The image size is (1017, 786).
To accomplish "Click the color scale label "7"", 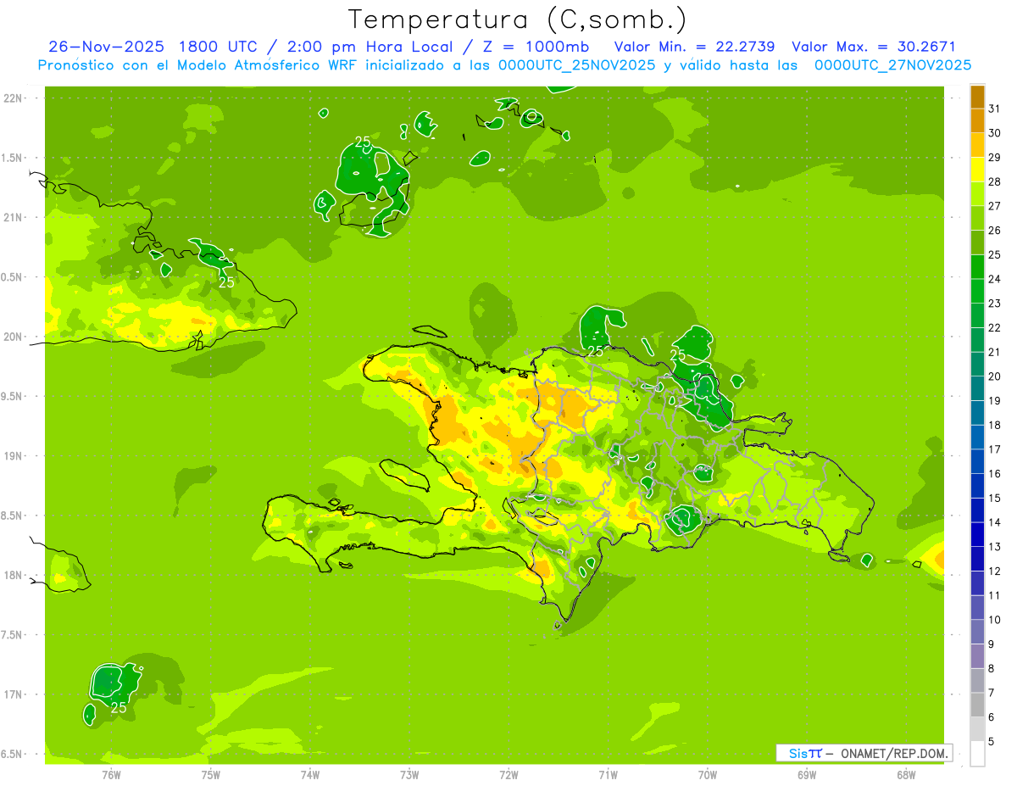I will coord(992,693).
